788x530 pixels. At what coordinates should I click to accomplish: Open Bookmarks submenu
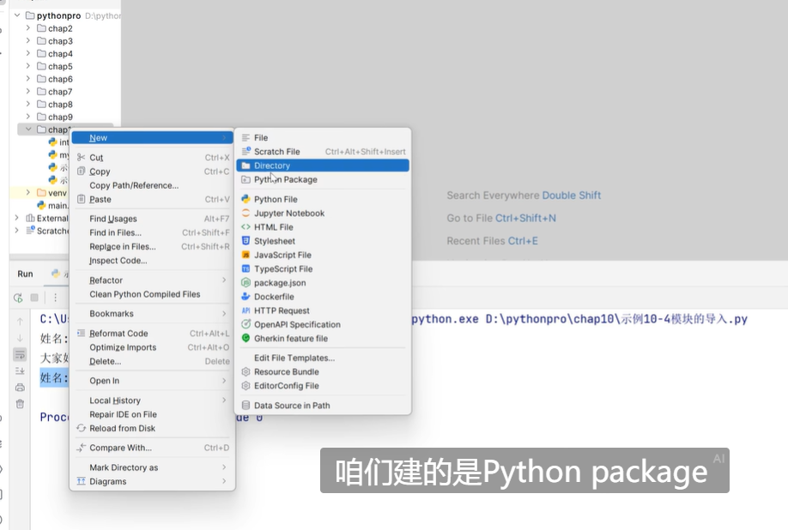[x=152, y=314]
